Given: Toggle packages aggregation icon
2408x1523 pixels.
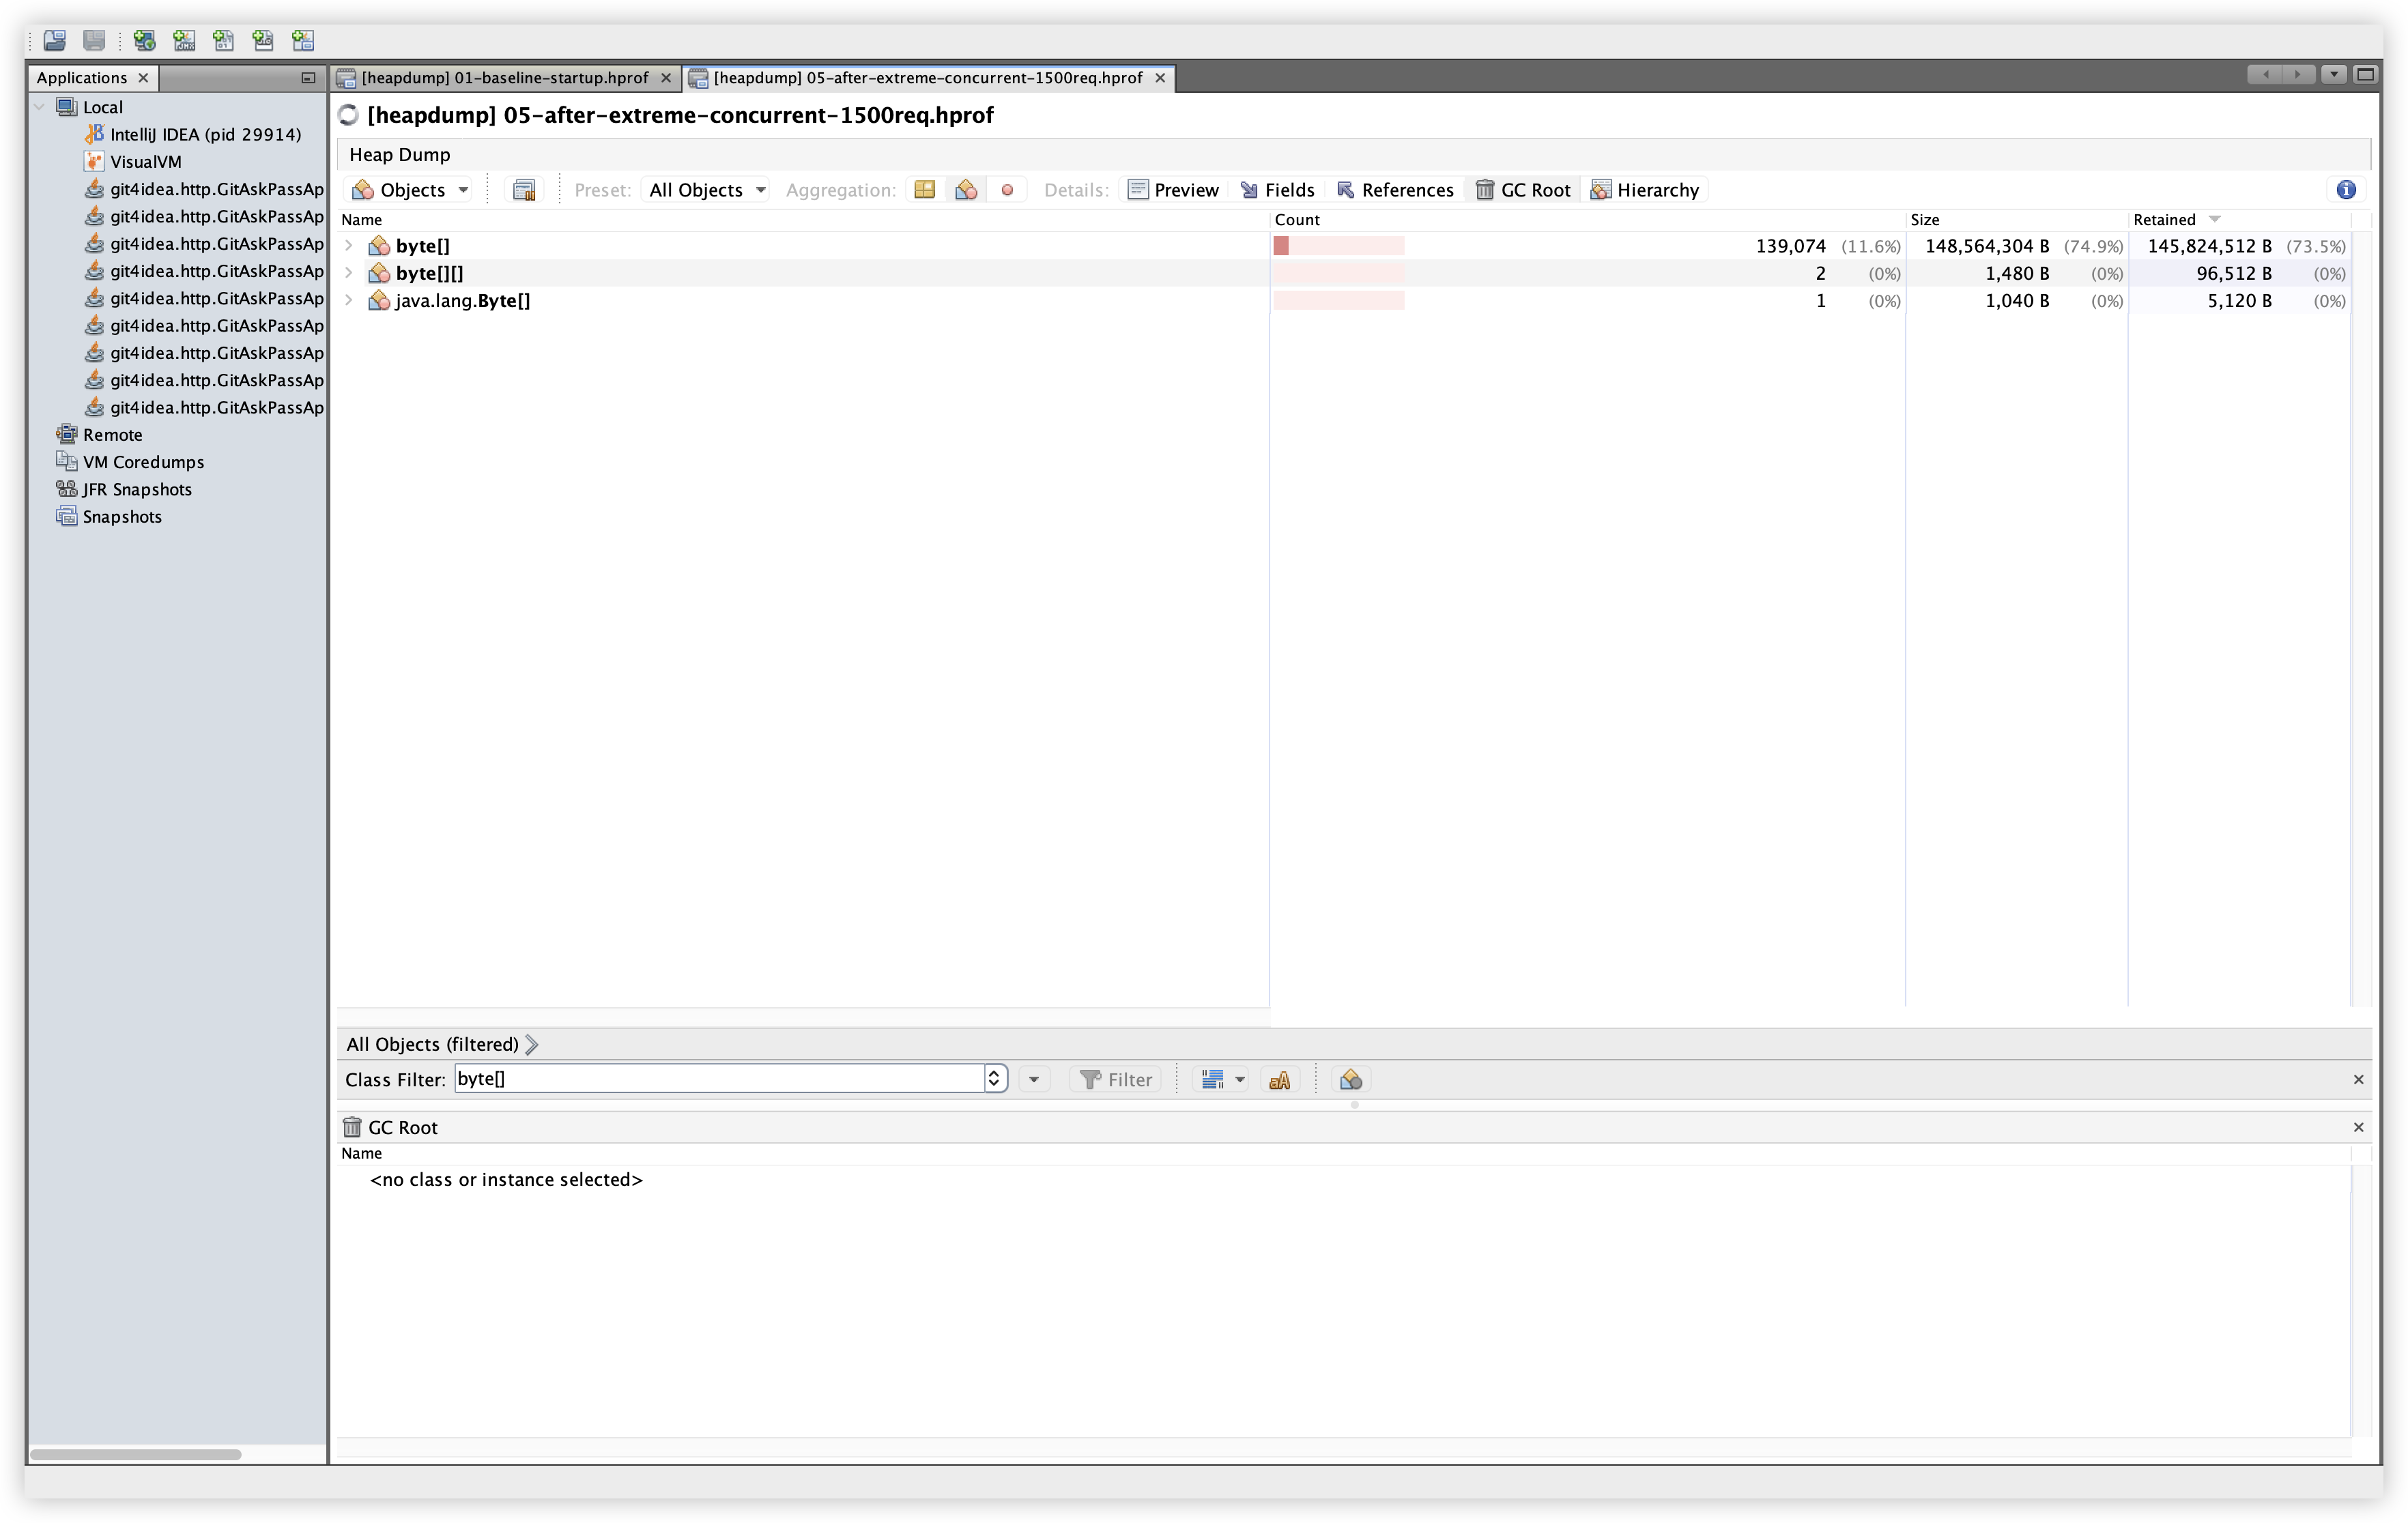Looking at the screenshot, I should tap(924, 190).
